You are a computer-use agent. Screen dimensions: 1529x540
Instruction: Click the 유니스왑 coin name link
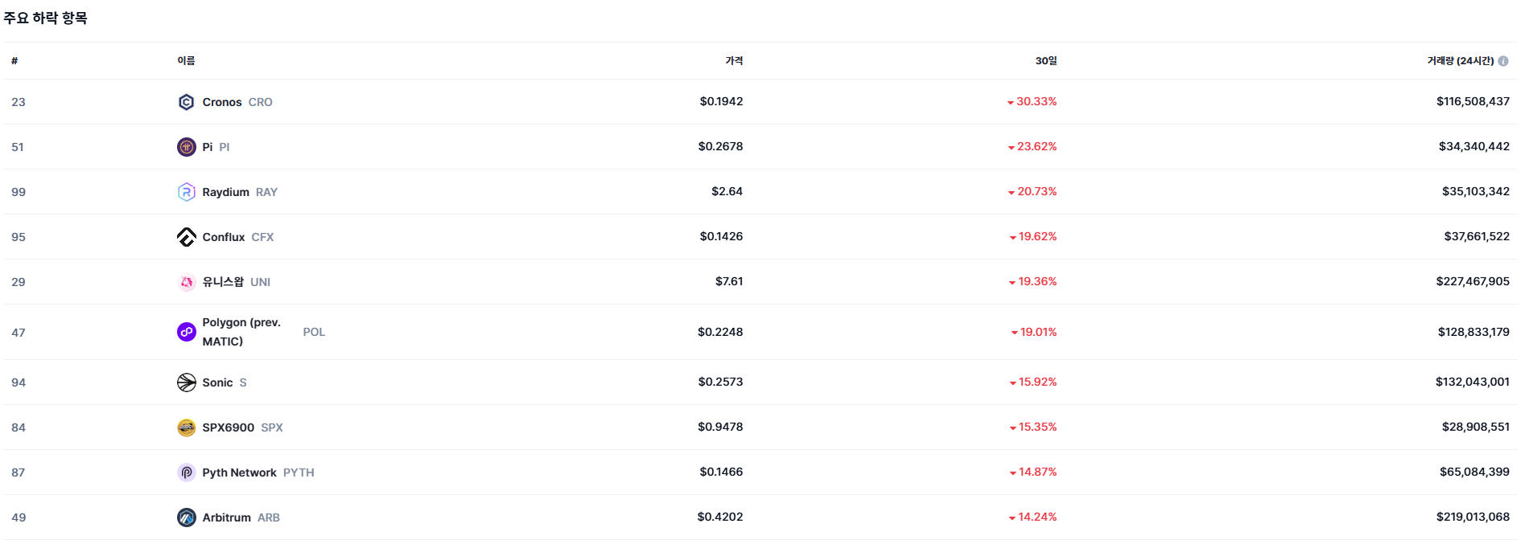(x=223, y=282)
